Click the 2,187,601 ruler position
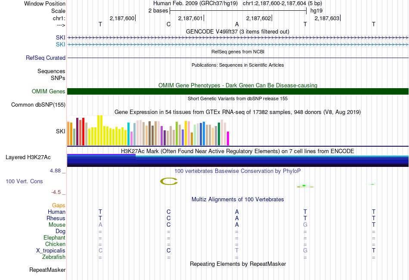The image size is (409, 280). coord(190,18)
